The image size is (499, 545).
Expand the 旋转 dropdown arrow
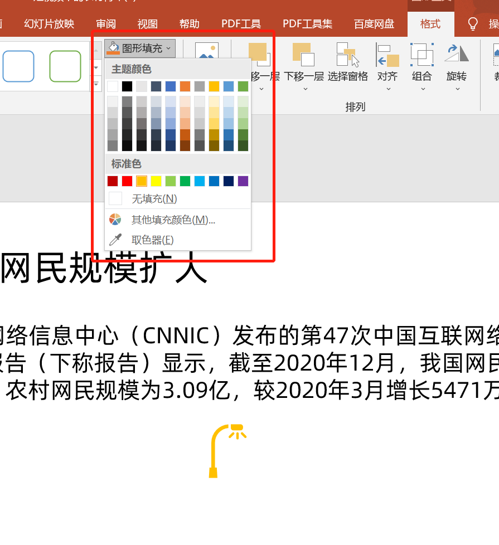pos(458,89)
